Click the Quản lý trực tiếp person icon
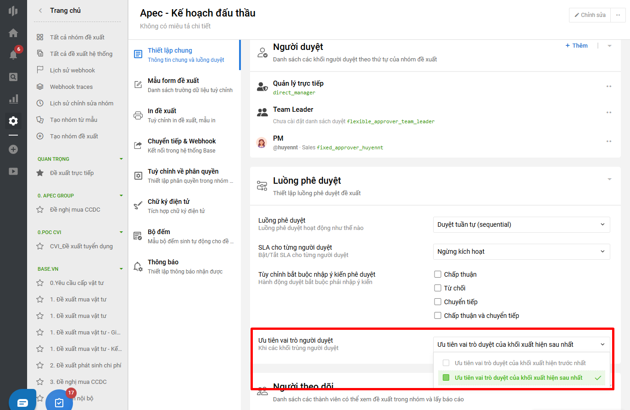 click(262, 86)
